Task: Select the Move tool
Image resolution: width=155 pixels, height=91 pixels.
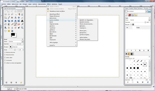Action: 19,18
